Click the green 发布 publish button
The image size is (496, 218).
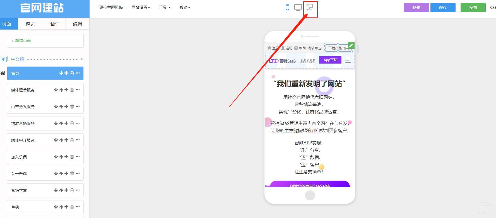click(473, 8)
